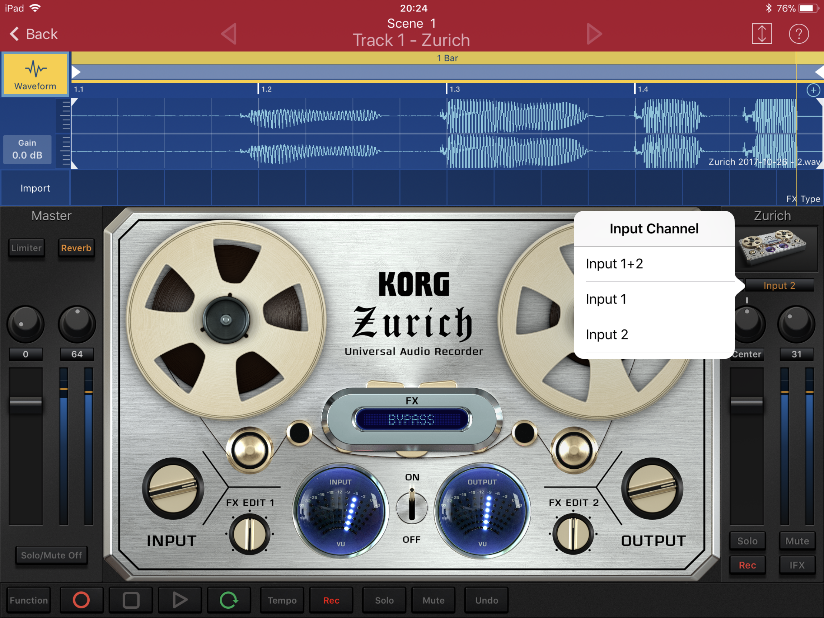Viewport: 824px width, 618px height.
Task: Tap the red record circle button
Action: pyautogui.click(x=81, y=600)
